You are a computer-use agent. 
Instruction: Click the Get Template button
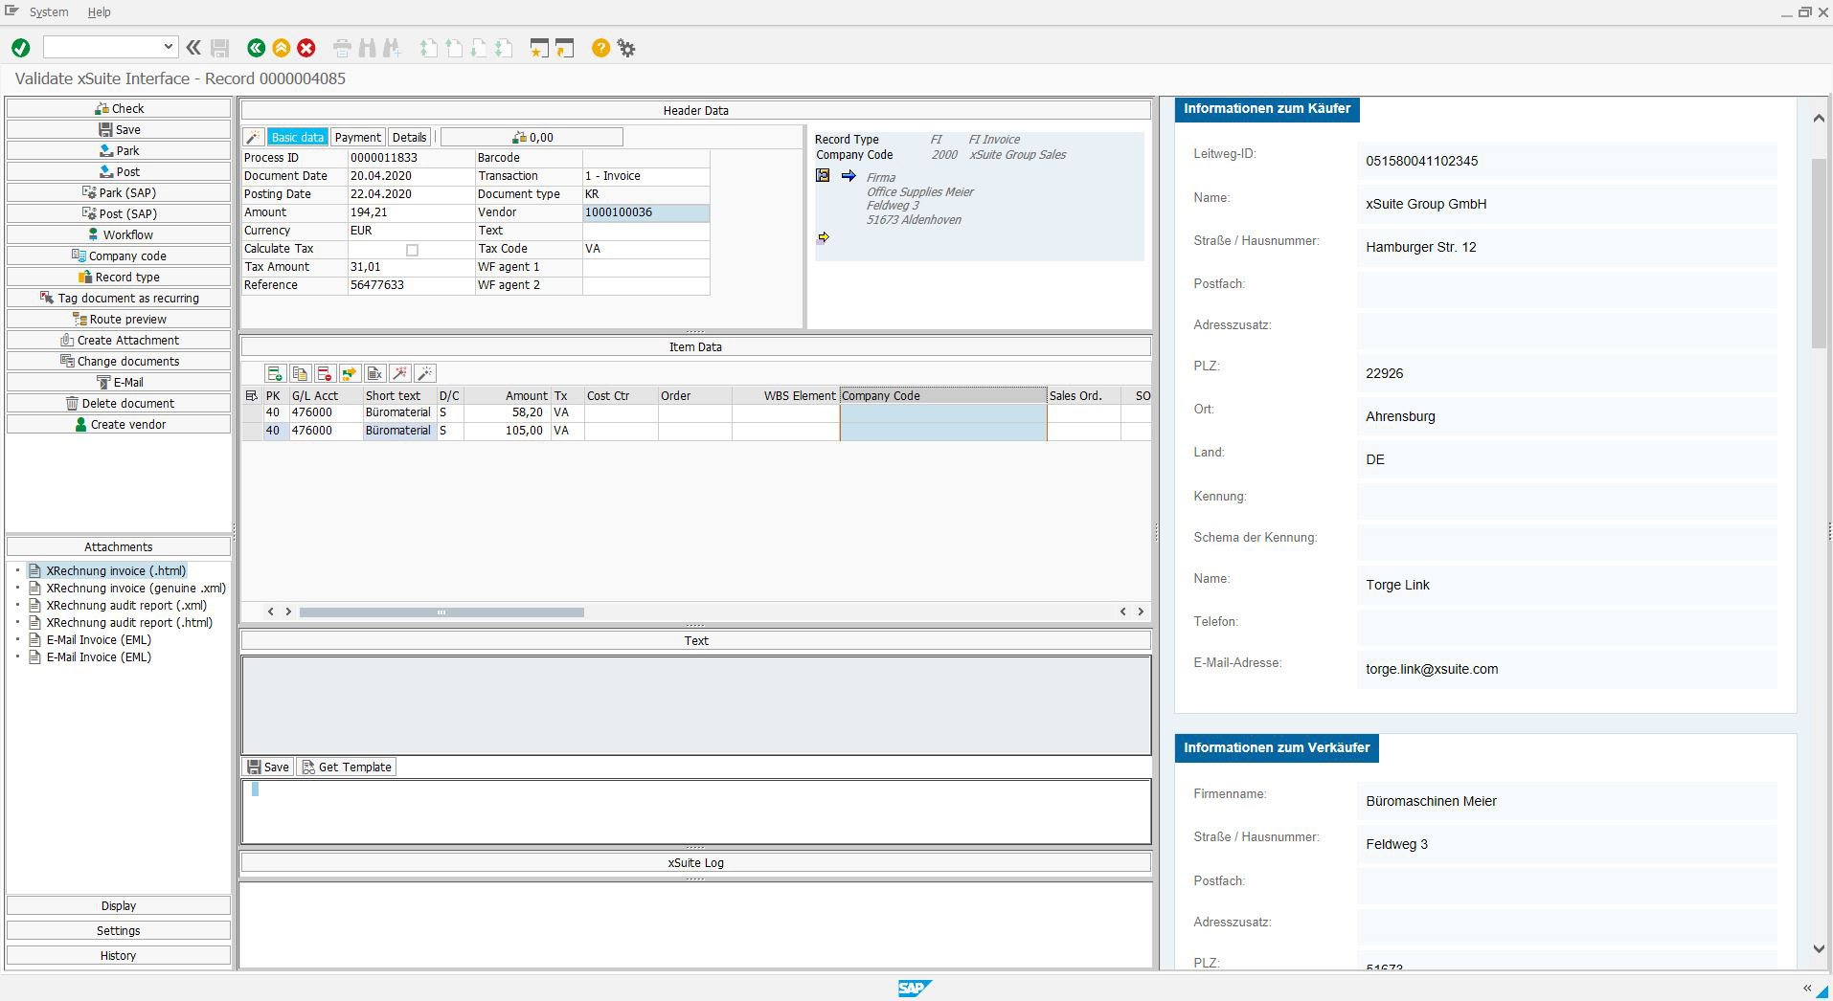pos(347,767)
